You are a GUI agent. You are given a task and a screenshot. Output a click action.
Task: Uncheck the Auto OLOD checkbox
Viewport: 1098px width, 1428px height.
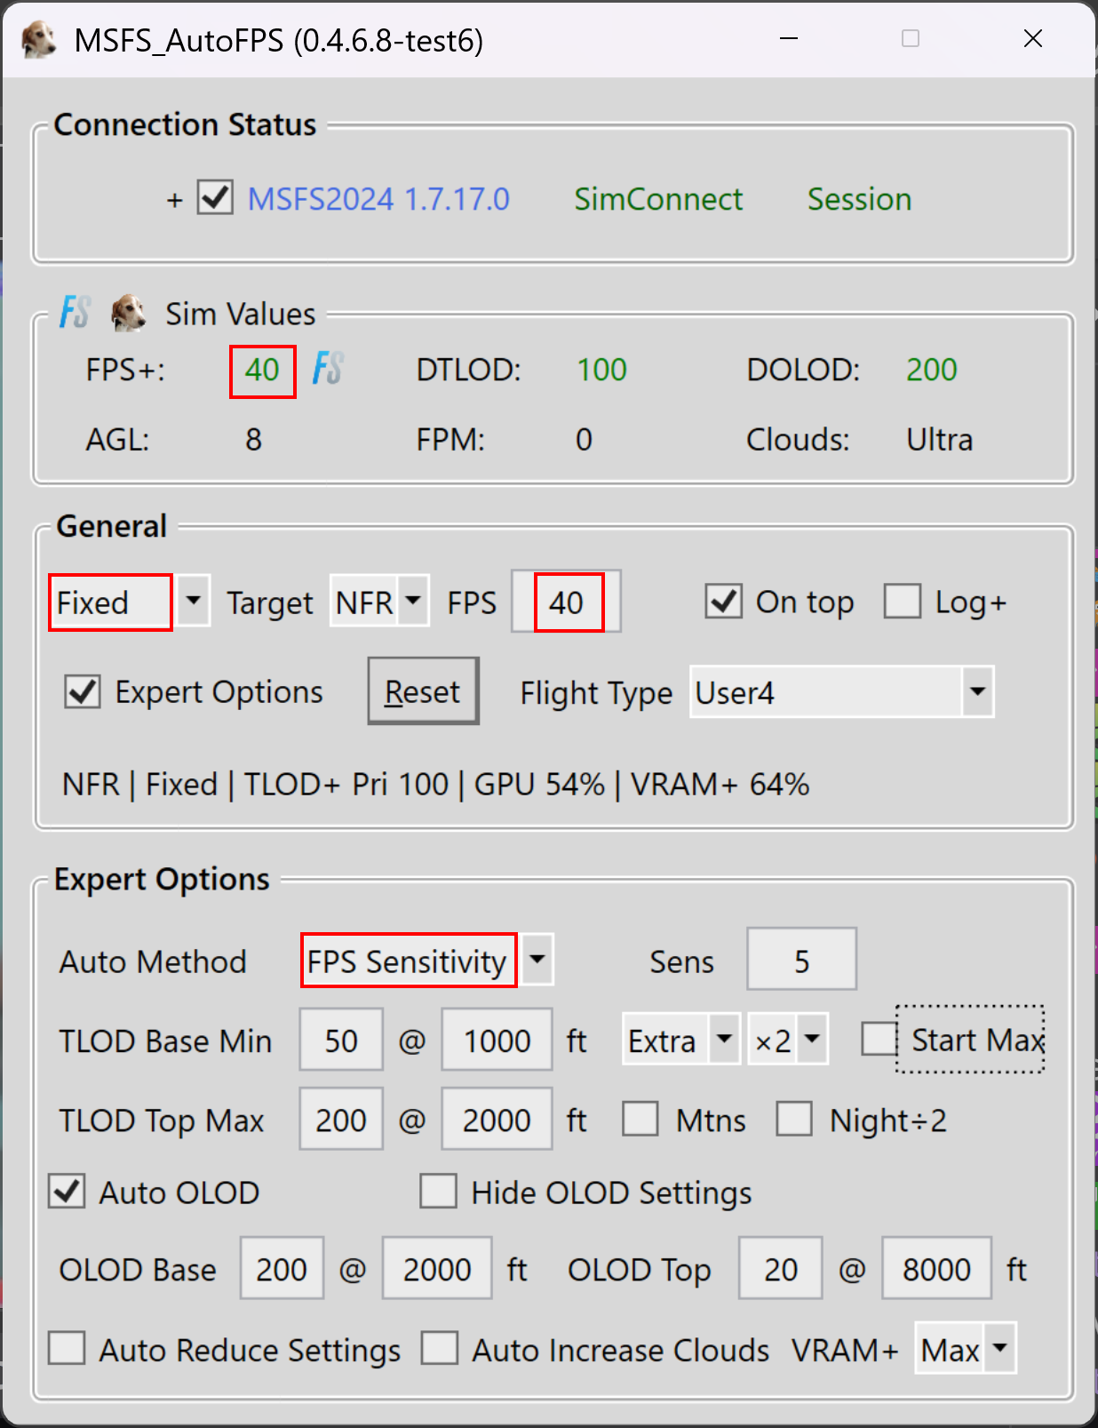67,1191
